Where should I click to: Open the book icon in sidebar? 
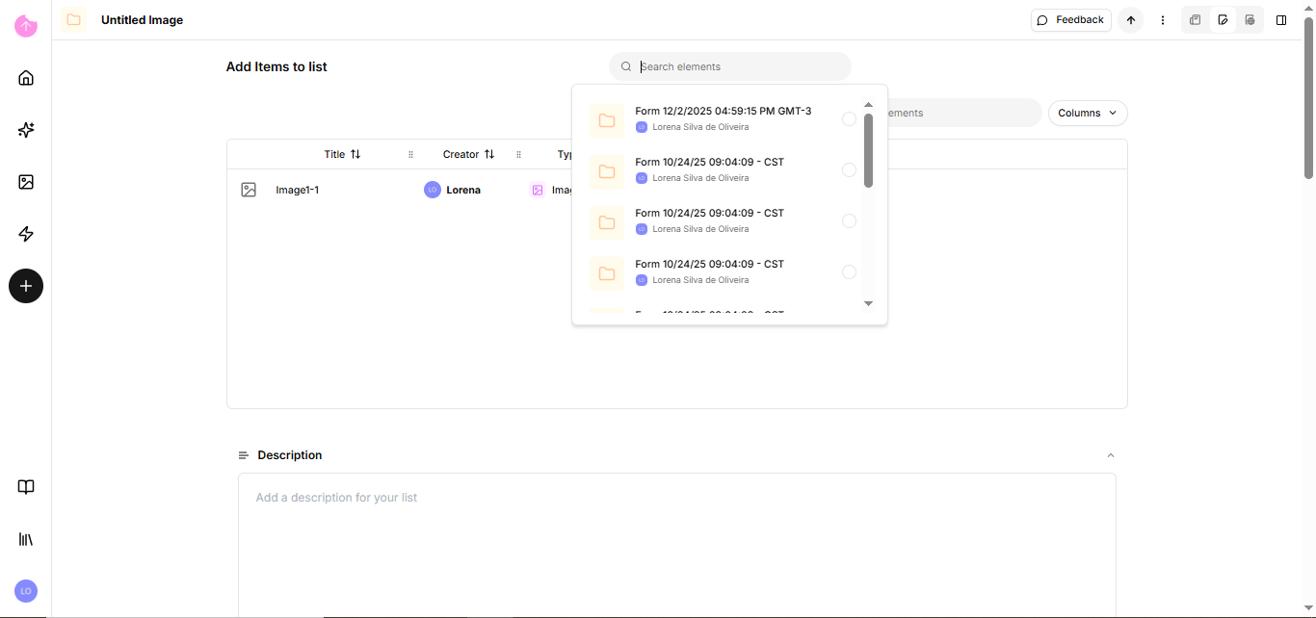(26, 487)
